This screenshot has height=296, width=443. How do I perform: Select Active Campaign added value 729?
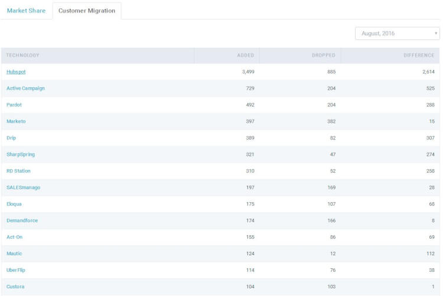coord(250,88)
